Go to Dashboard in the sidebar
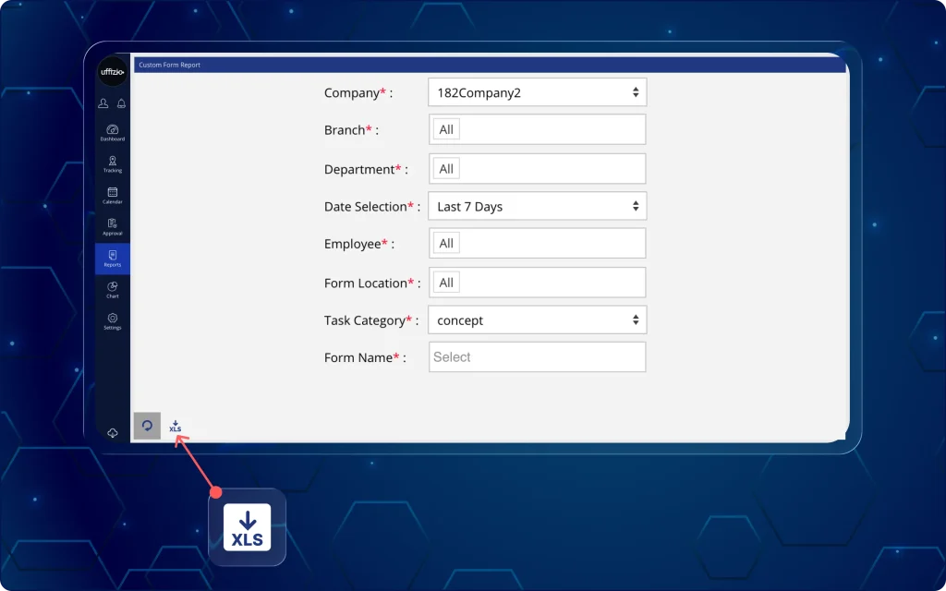This screenshot has width=946, height=591. pos(112,133)
